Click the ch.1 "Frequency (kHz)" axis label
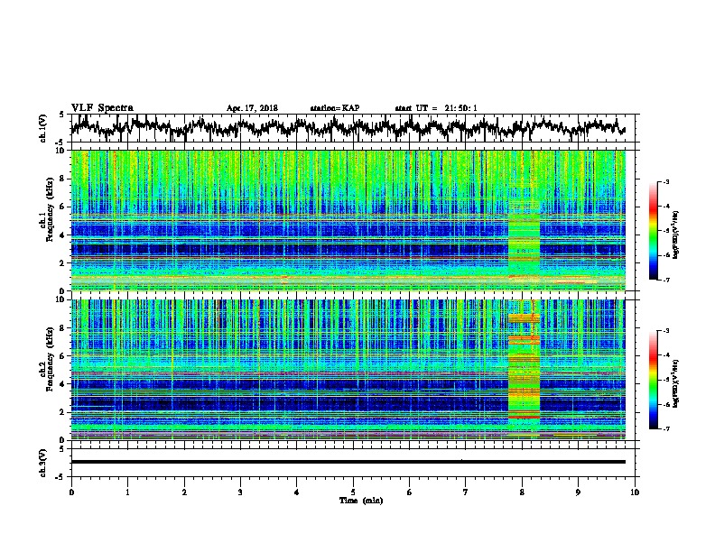The height and width of the screenshot is (552, 715). (x=50, y=209)
